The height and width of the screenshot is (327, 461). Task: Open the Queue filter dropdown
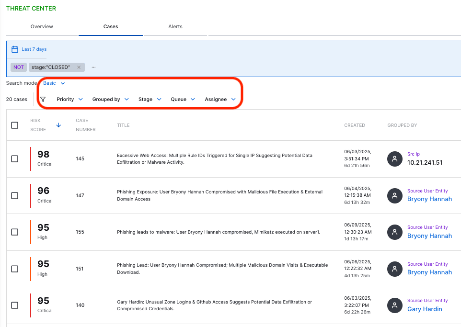point(183,99)
